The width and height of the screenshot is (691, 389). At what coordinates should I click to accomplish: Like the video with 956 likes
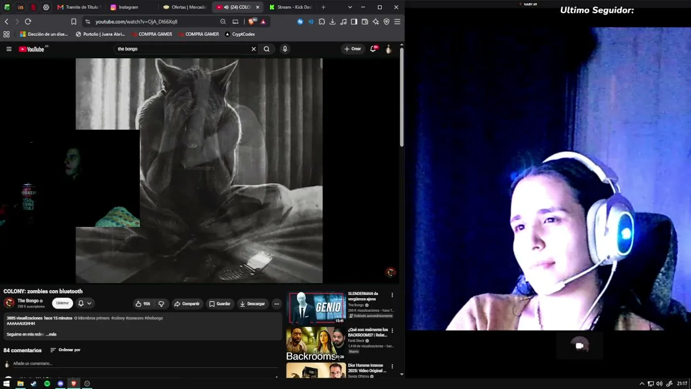(143, 304)
